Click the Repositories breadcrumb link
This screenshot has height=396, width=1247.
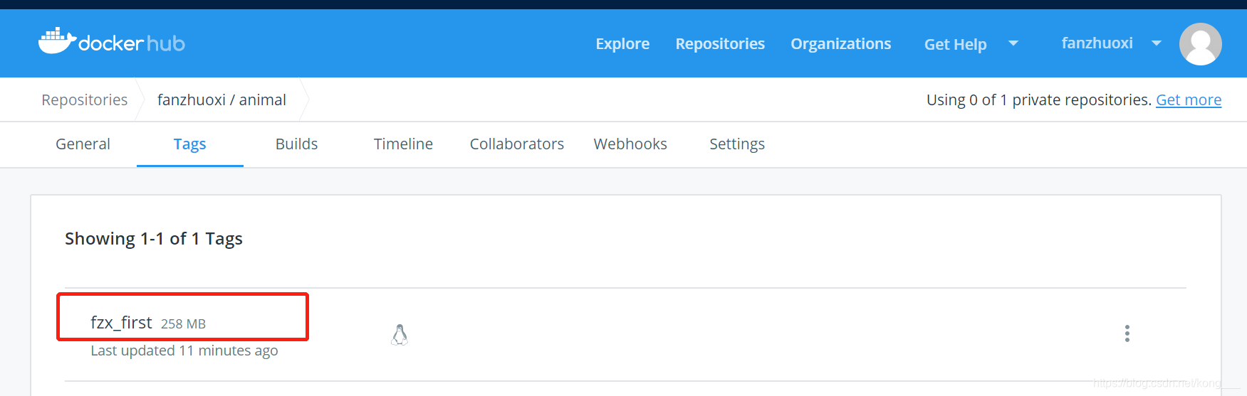point(85,100)
